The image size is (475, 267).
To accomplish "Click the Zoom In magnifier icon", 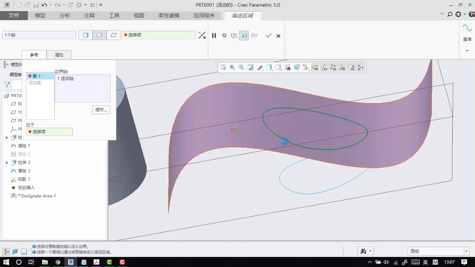I will point(232,67).
